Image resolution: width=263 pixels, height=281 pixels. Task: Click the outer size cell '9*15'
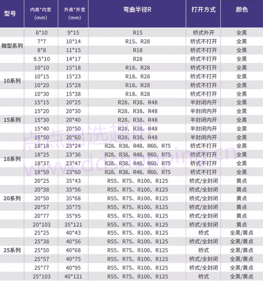point(73,33)
